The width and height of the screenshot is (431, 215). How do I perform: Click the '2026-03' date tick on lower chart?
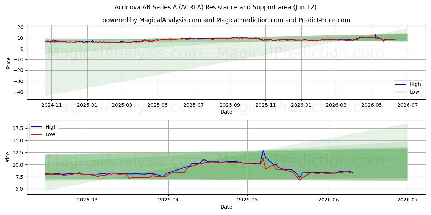click(x=87, y=200)
